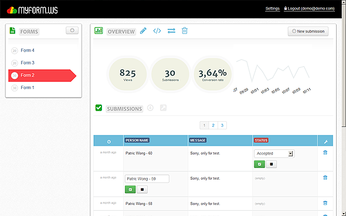Click the New submission button
Viewport: 346px width, 216px height.
click(308, 31)
